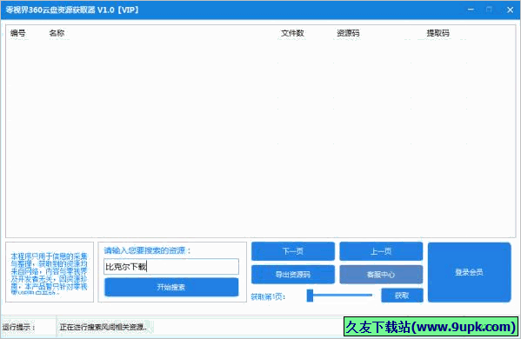This screenshot has height=339, width=521.
Task: Click the status message 正在进行搜索 text
Action: (104, 327)
